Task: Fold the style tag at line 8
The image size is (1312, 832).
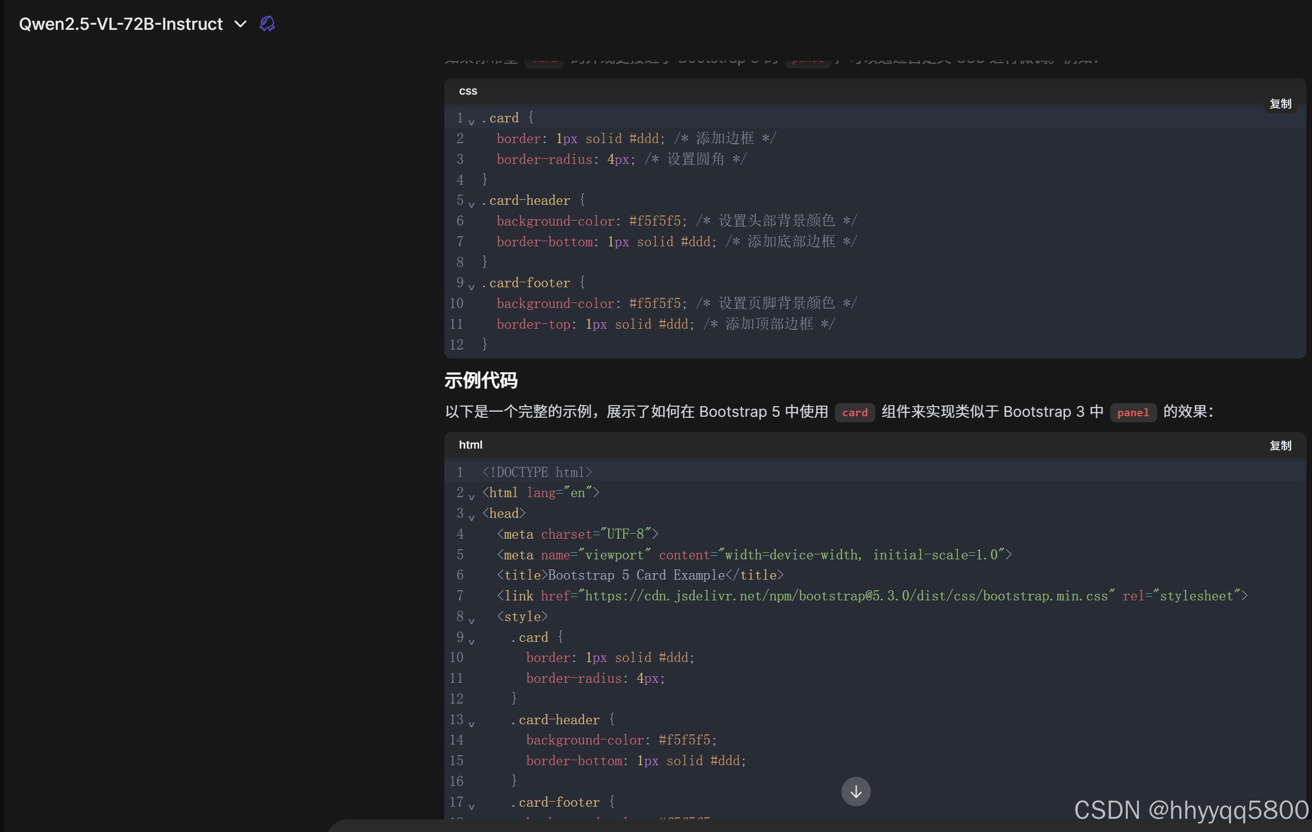Action: 471,620
